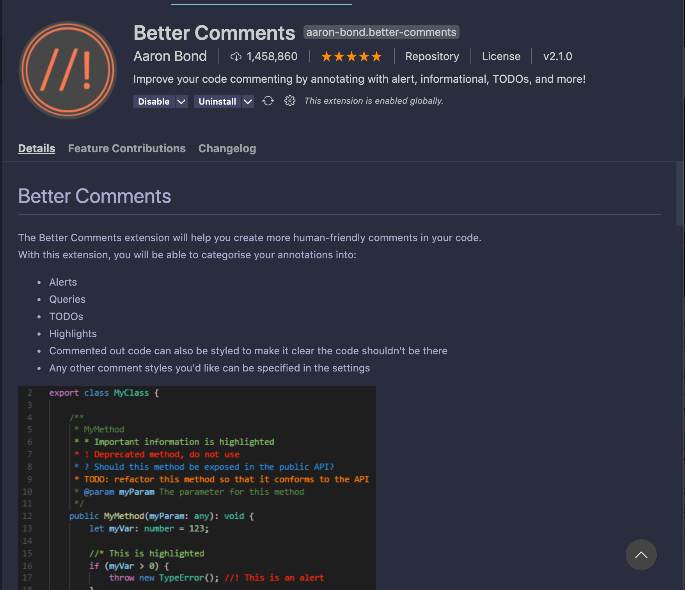Click the 'Commented out code can also be styled' item
Viewport: 685px width, 590px height.
248,351
